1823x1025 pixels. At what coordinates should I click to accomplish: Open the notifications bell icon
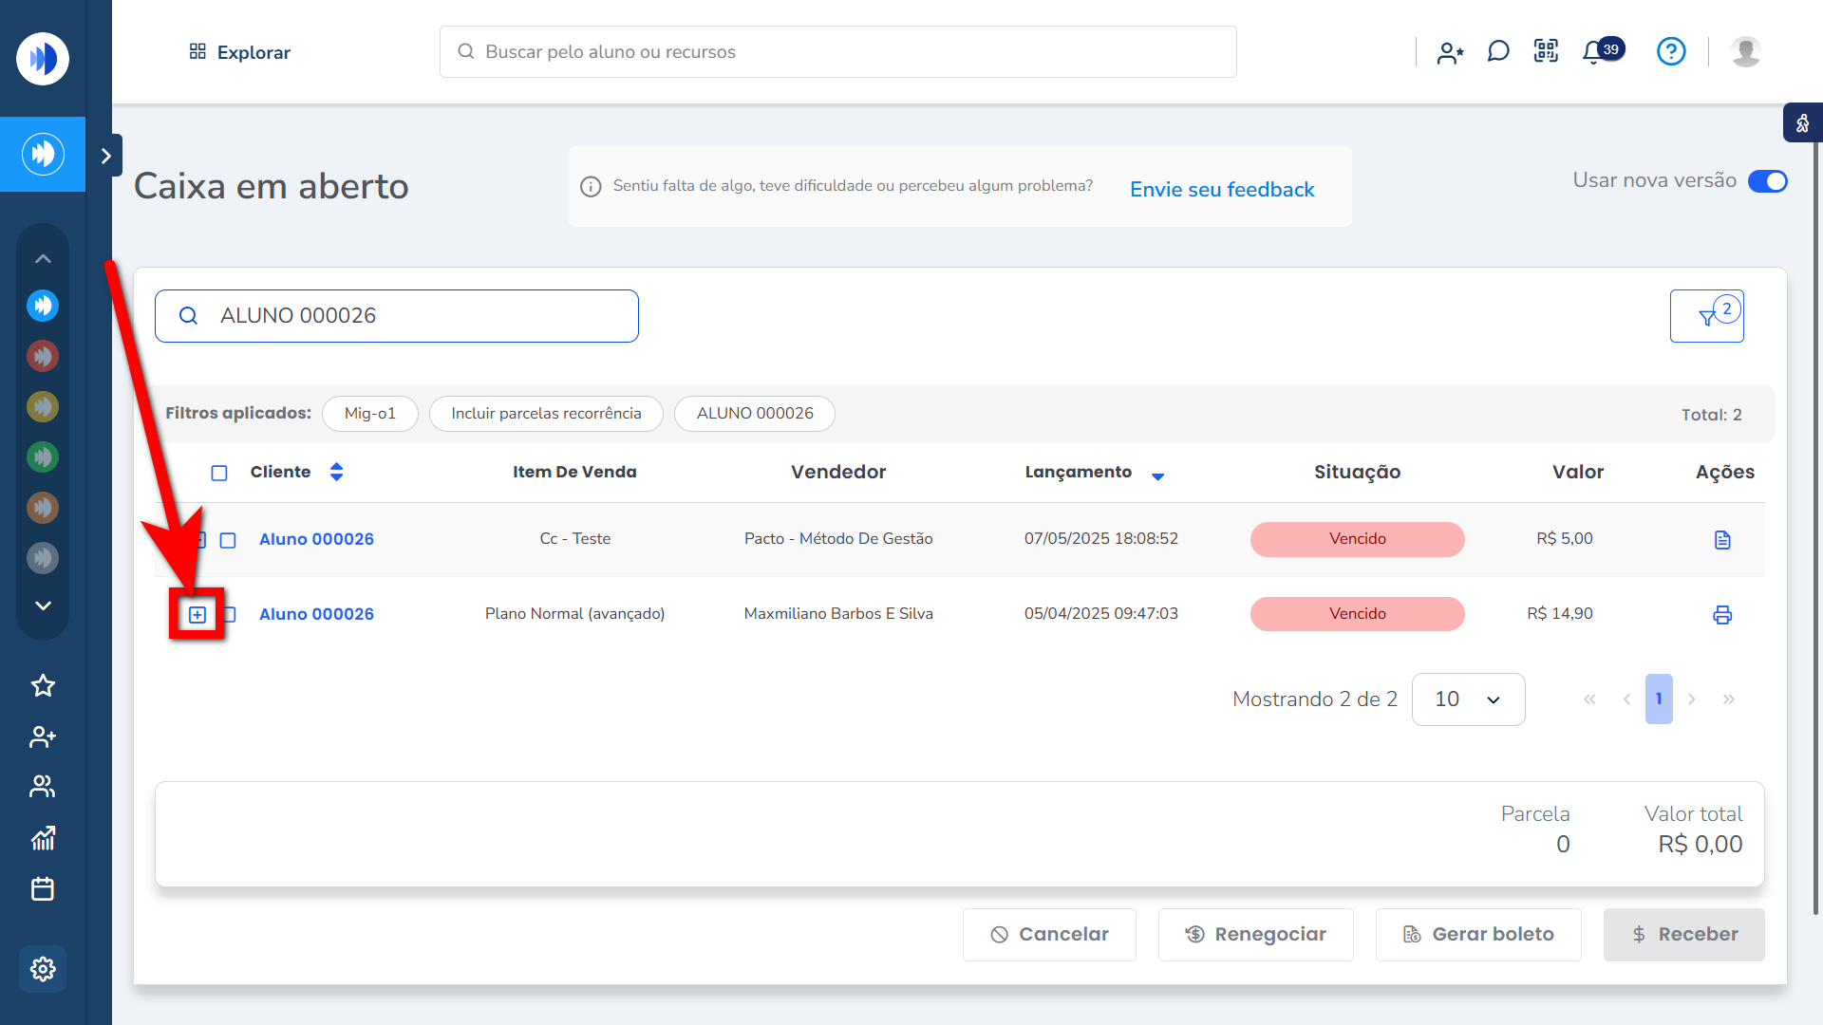coord(1594,52)
